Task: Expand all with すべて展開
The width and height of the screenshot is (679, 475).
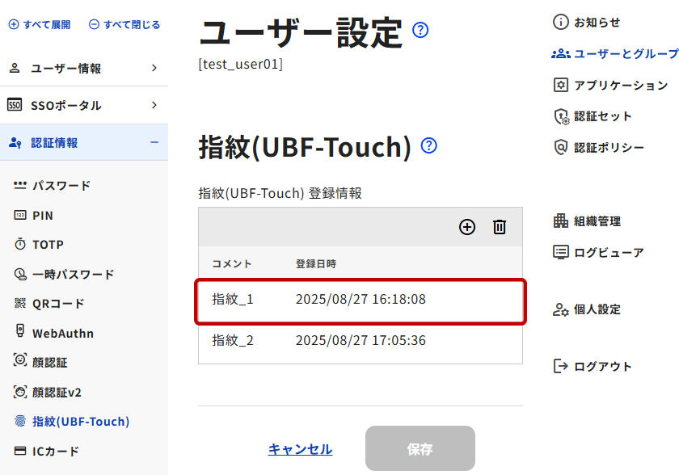Action: [x=40, y=25]
